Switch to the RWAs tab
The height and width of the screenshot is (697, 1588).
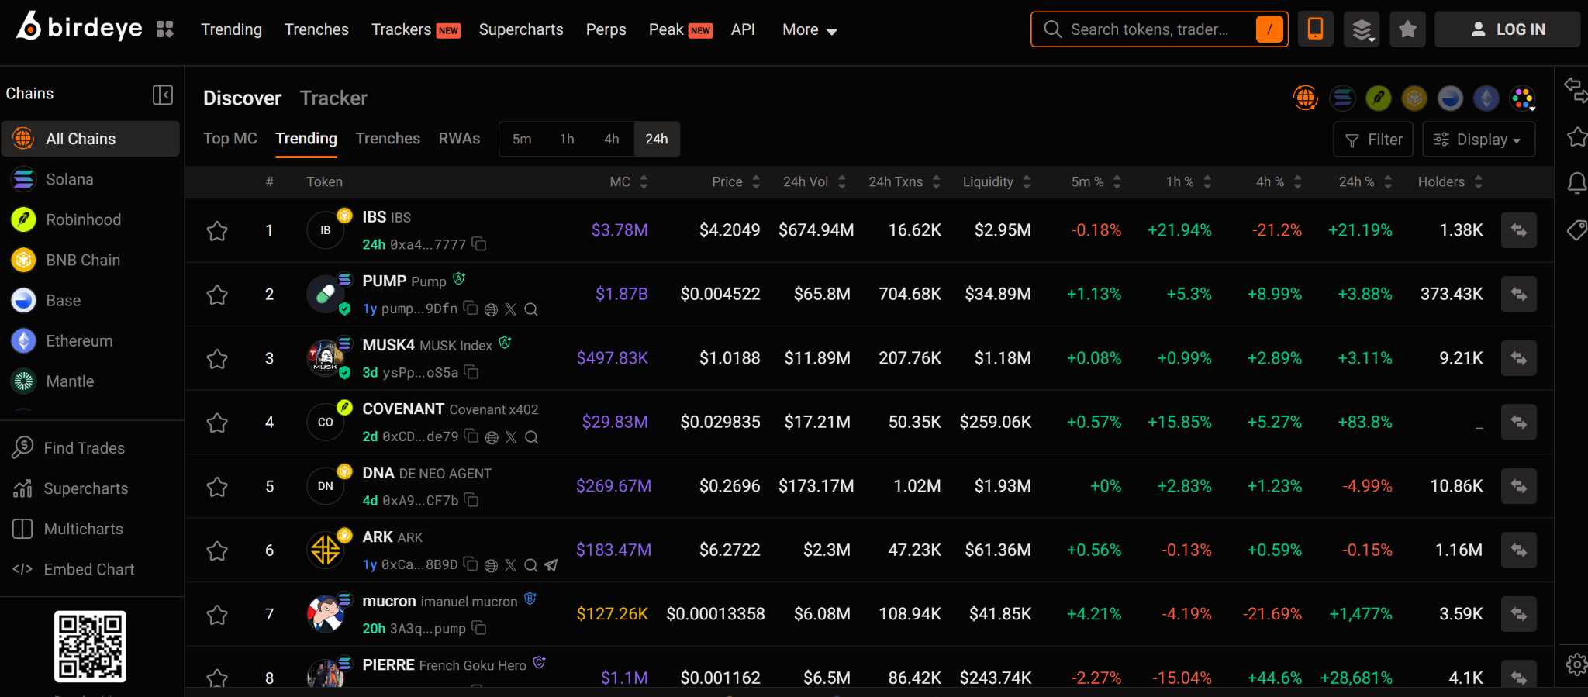click(x=459, y=138)
